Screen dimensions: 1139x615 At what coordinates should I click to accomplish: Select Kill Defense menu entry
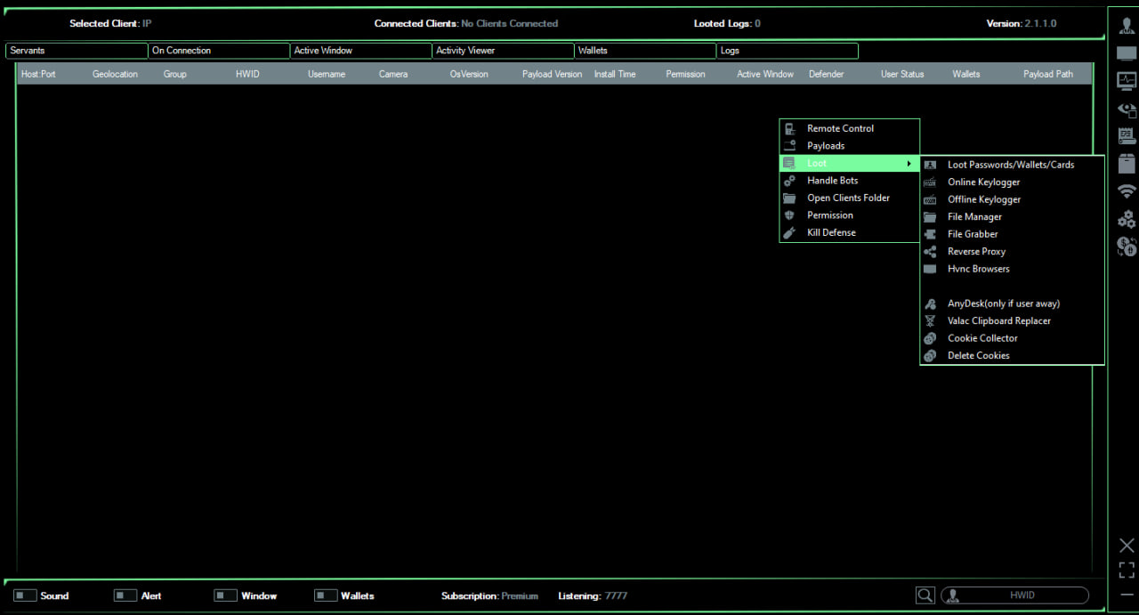click(850, 232)
